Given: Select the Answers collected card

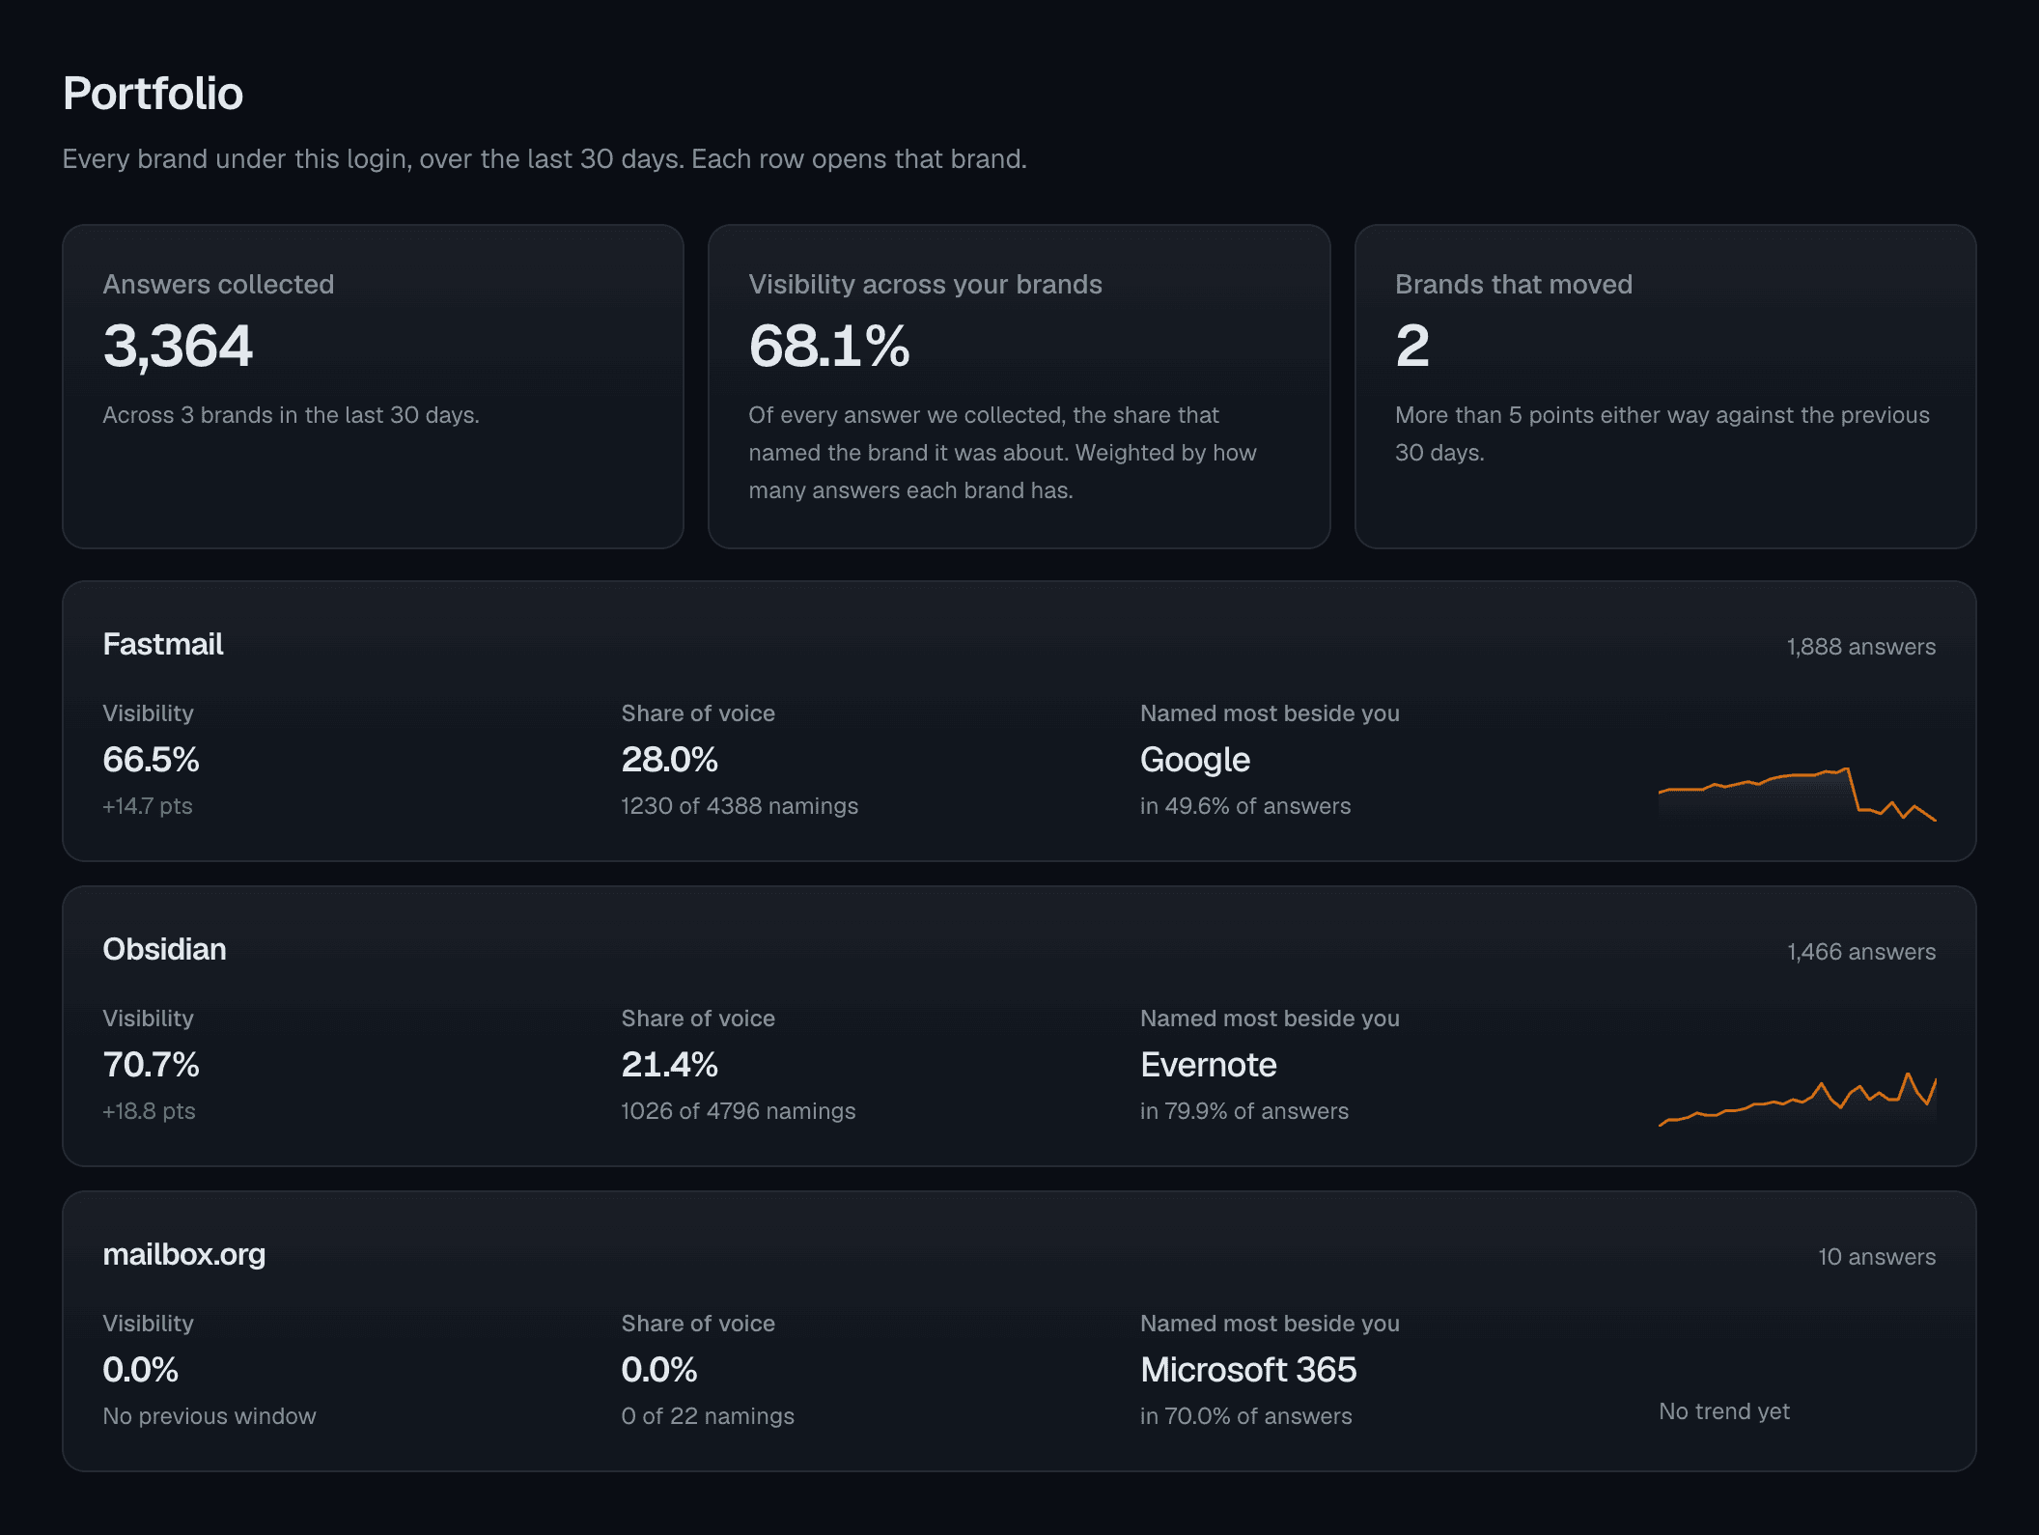Looking at the screenshot, I should tap(373, 387).
